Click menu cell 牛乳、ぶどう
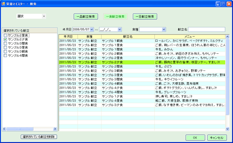Screen dimensions: 233x143 190,67
